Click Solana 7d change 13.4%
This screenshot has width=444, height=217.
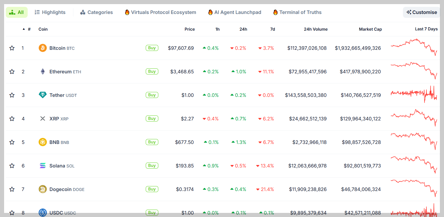pos(265,166)
